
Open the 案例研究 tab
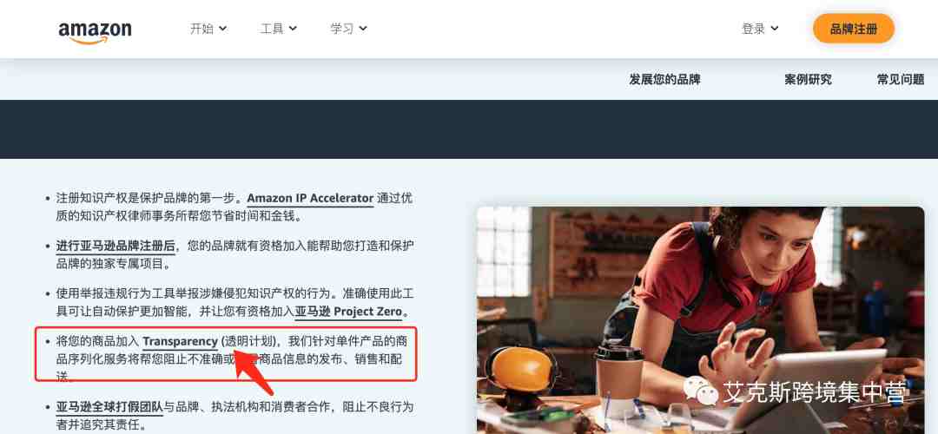808,80
